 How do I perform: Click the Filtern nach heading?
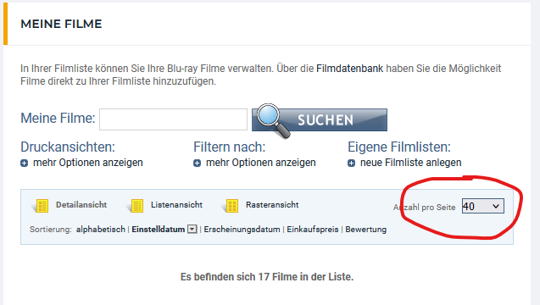(230, 147)
